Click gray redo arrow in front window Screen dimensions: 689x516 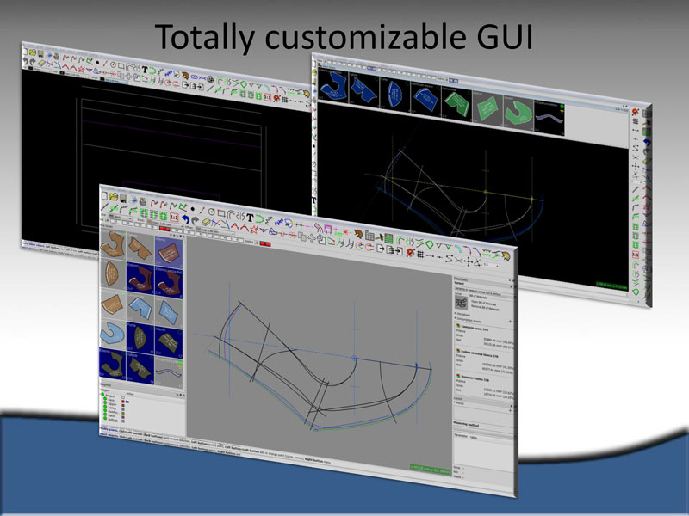(195, 220)
